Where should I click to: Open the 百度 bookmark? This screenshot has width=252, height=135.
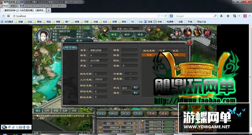pyautogui.click(x=148, y=22)
